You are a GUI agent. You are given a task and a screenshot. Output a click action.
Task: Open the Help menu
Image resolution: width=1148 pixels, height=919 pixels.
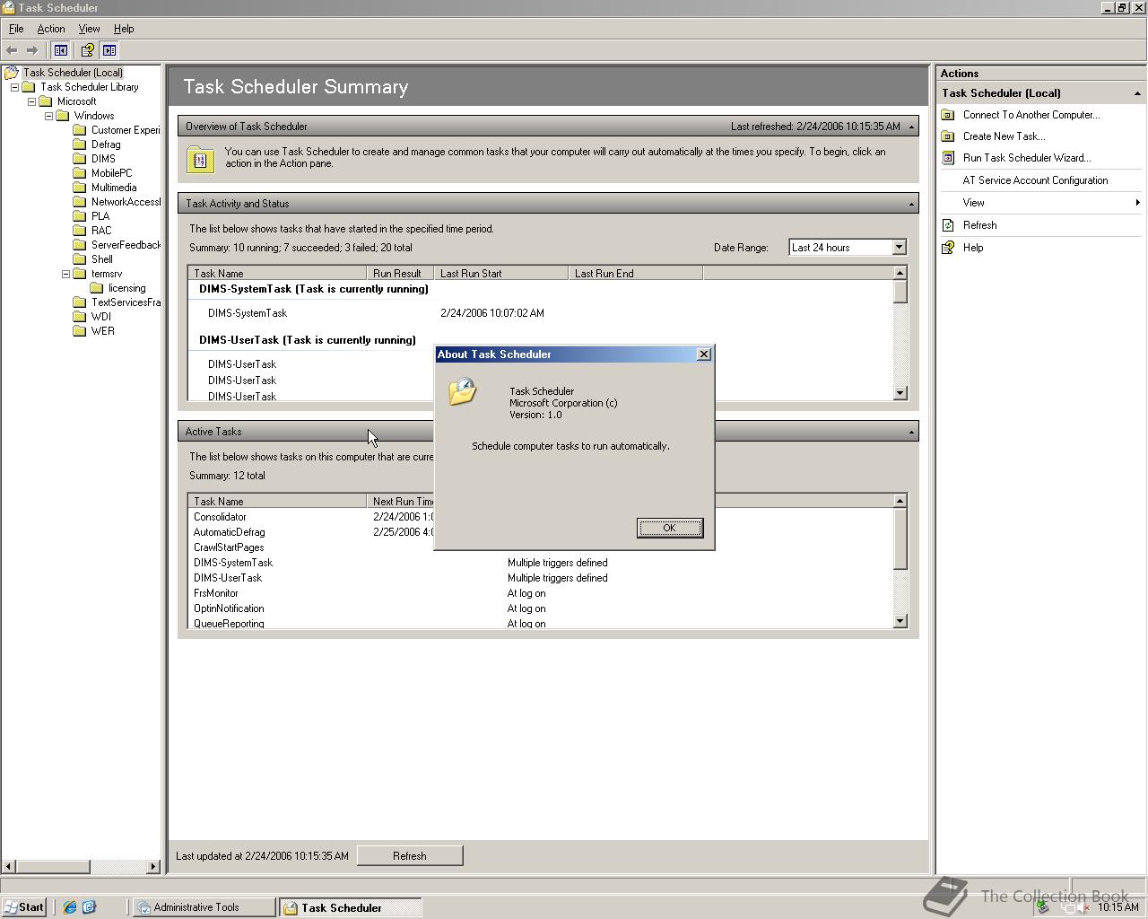coord(124,29)
